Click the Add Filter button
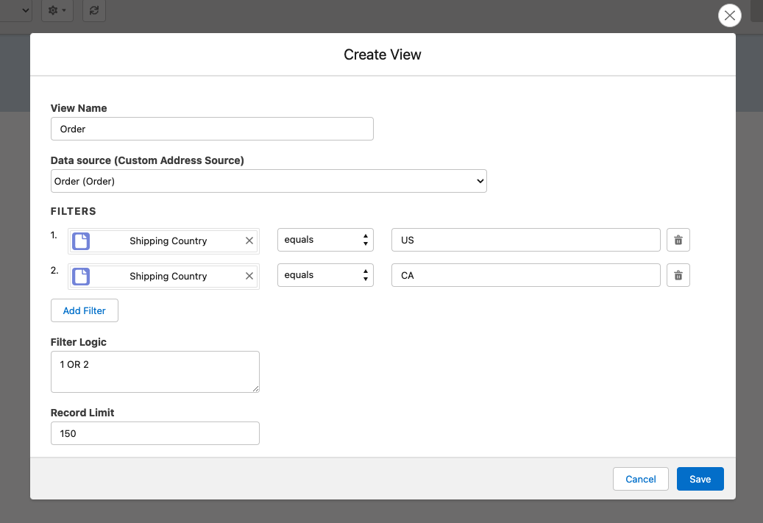 click(x=84, y=310)
